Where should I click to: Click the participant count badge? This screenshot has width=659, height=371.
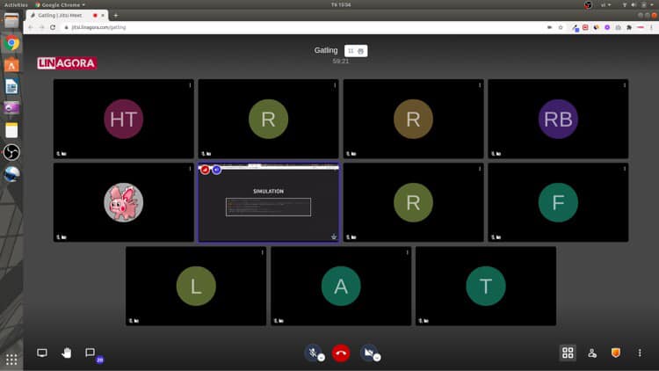(x=356, y=51)
